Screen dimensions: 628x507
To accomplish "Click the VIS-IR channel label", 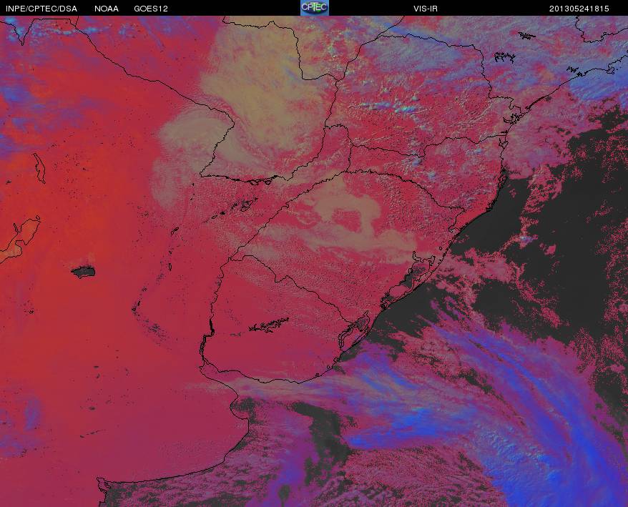I will [426, 9].
